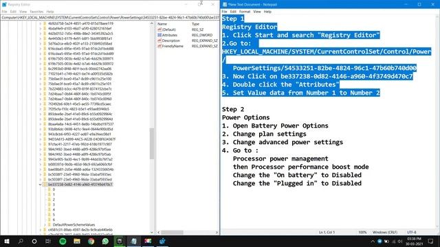Switch to Notepad taskbar icon
Viewport: 440px width, 247px height.
(x=134, y=241)
